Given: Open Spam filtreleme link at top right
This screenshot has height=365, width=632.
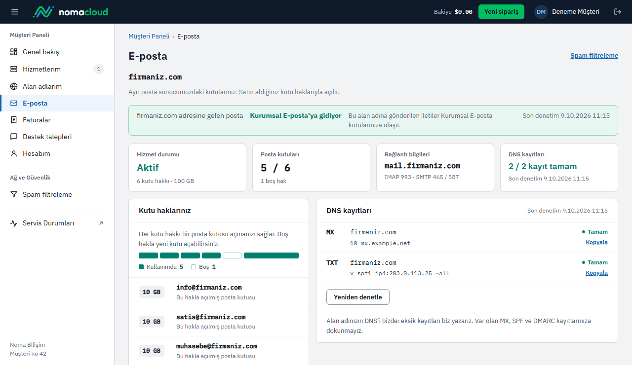Looking at the screenshot, I should [594, 56].
